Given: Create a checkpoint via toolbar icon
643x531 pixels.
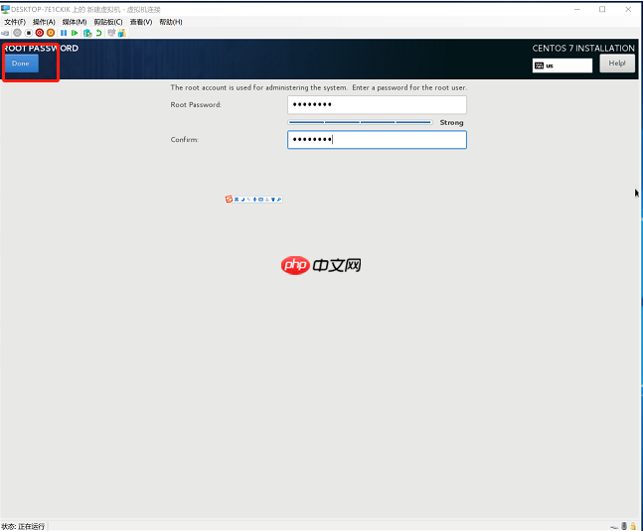Looking at the screenshot, I should (x=87, y=33).
